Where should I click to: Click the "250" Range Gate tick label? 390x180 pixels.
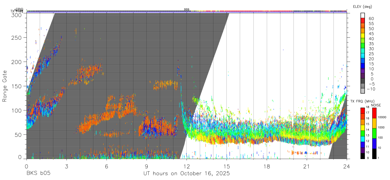(16, 37)
